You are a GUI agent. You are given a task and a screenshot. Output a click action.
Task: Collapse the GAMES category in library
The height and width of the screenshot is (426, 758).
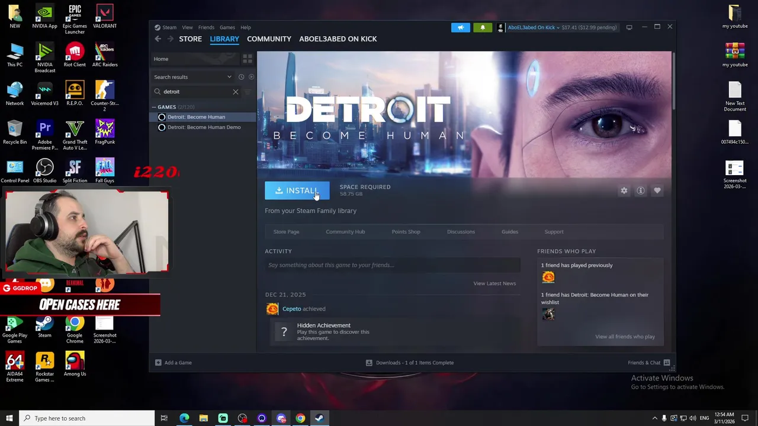154,107
